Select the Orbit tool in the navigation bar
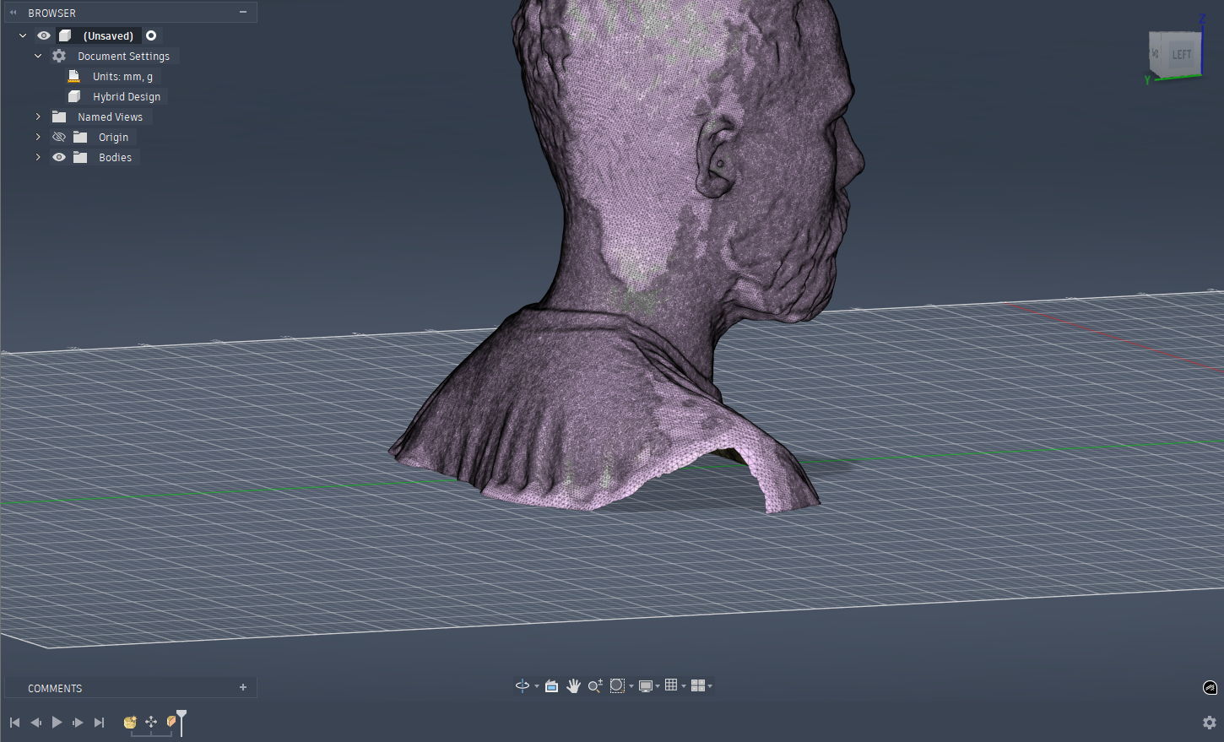The image size is (1224, 742). (522, 685)
